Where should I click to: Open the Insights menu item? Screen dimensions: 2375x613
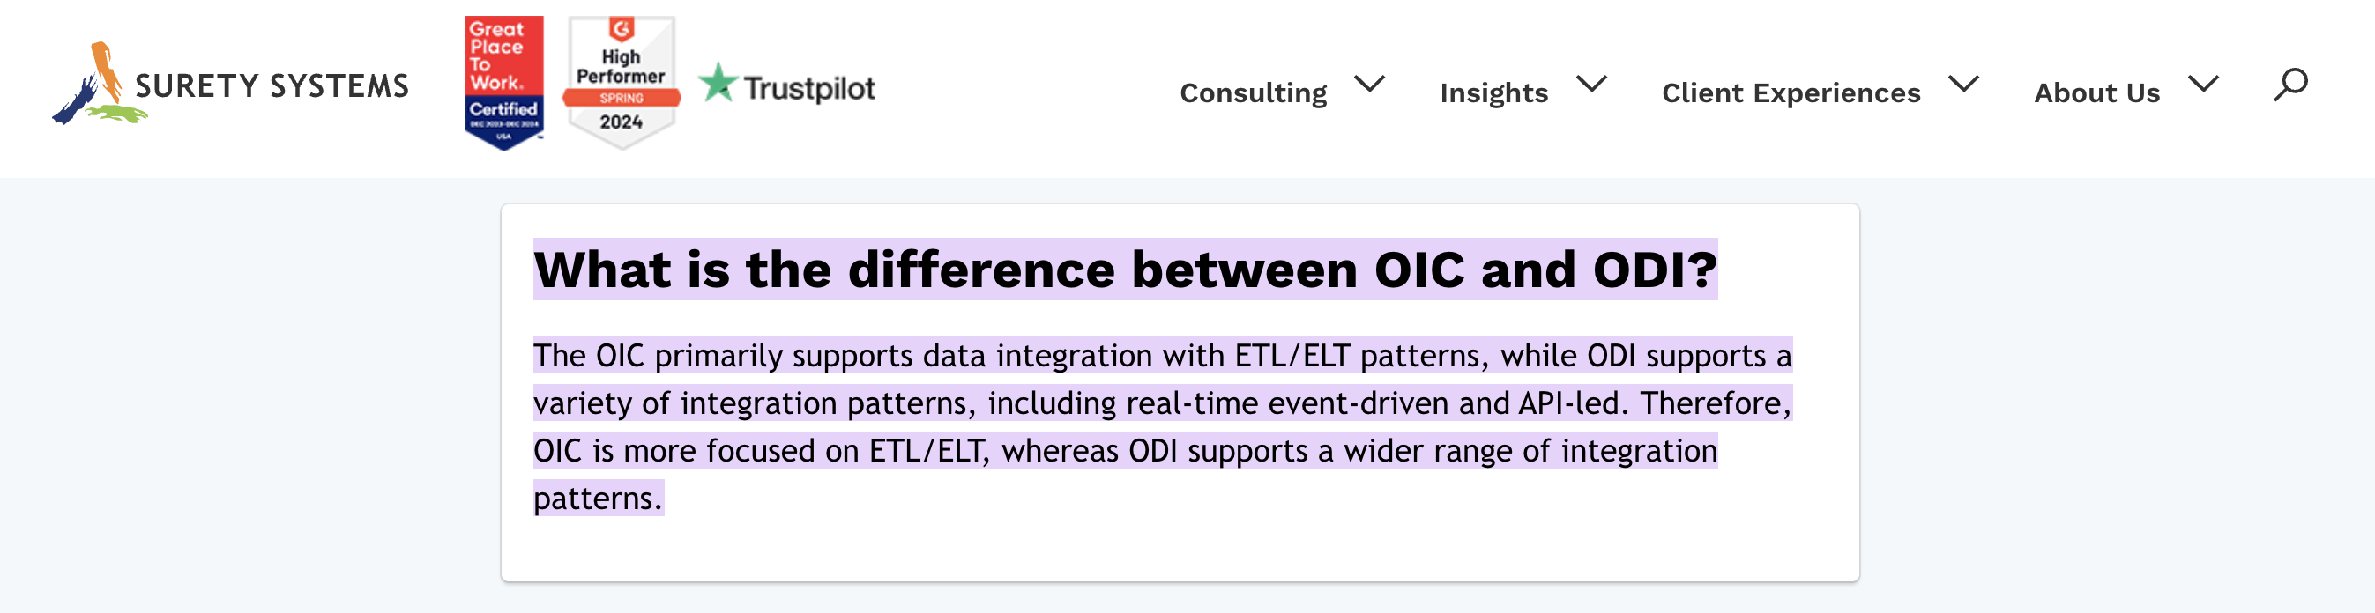click(x=1493, y=92)
